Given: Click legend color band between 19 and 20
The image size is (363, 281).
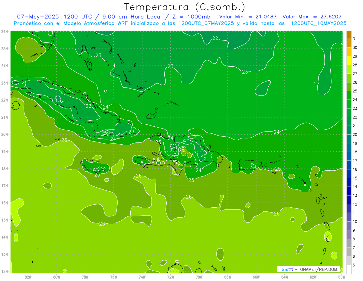Looking at the screenshot, I should tap(349, 139).
